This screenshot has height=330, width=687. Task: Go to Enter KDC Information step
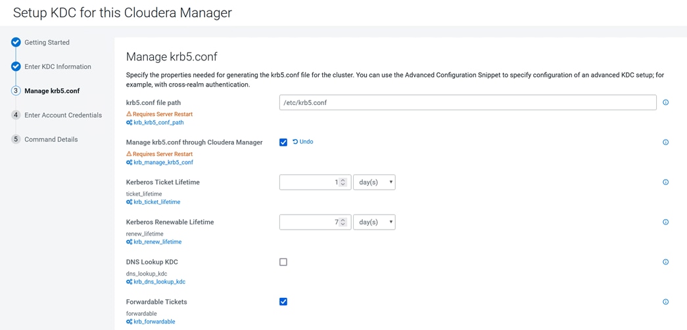(x=58, y=66)
